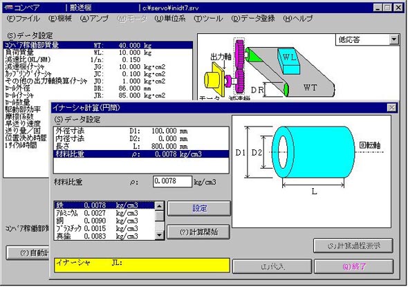Open the ファイル menu
The height and width of the screenshot is (287, 408).
(x=23, y=19)
